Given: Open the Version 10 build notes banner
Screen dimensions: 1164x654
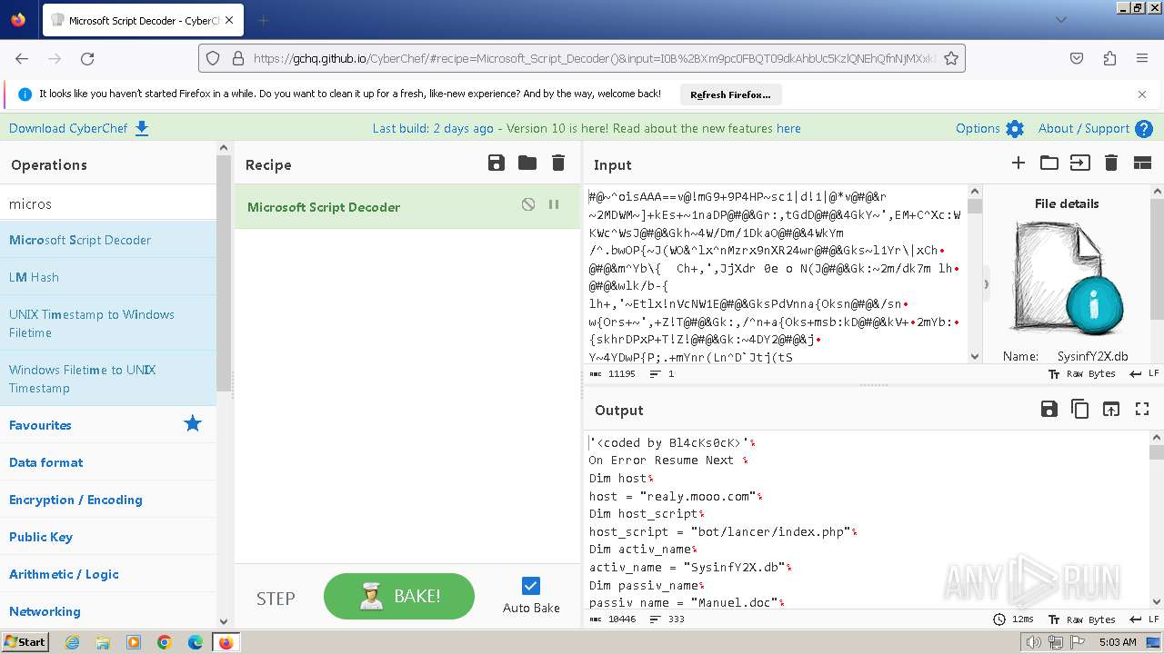Looking at the screenshot, I should pos(587,128).
